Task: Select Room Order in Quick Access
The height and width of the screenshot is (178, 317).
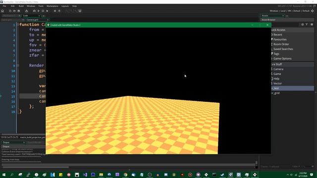Action: [281, 44]
